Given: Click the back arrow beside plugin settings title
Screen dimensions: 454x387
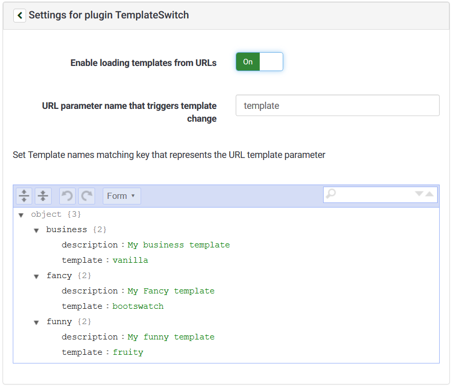Looking at the screenshot, I should click(x=19, y=15).
